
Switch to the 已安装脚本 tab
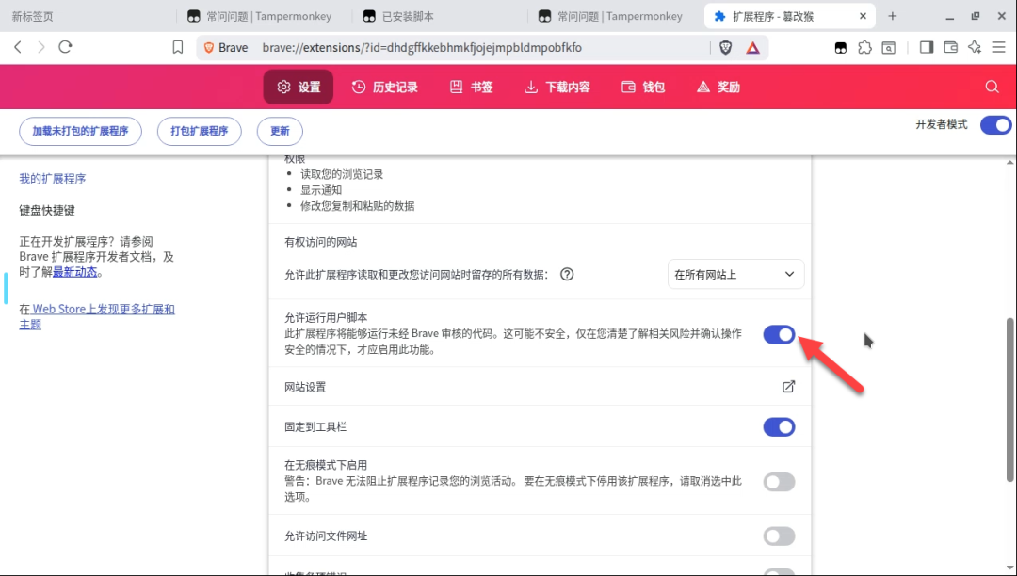[408, 16]
